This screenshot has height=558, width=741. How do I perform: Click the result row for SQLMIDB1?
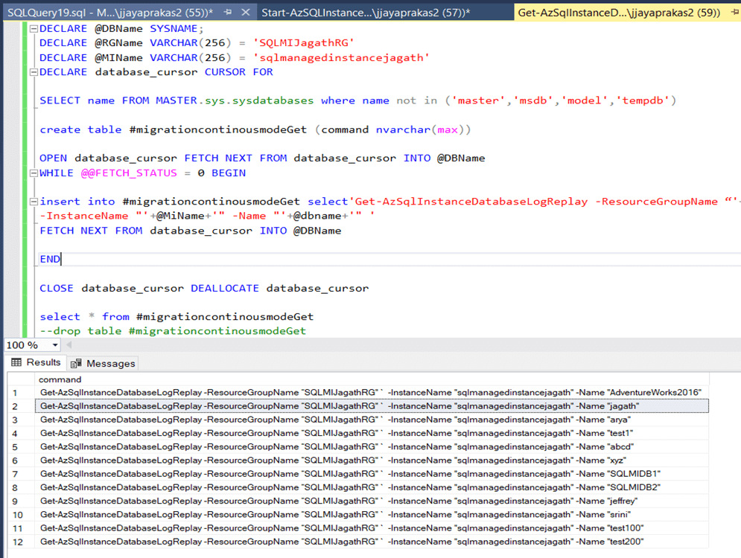(371, 474)
